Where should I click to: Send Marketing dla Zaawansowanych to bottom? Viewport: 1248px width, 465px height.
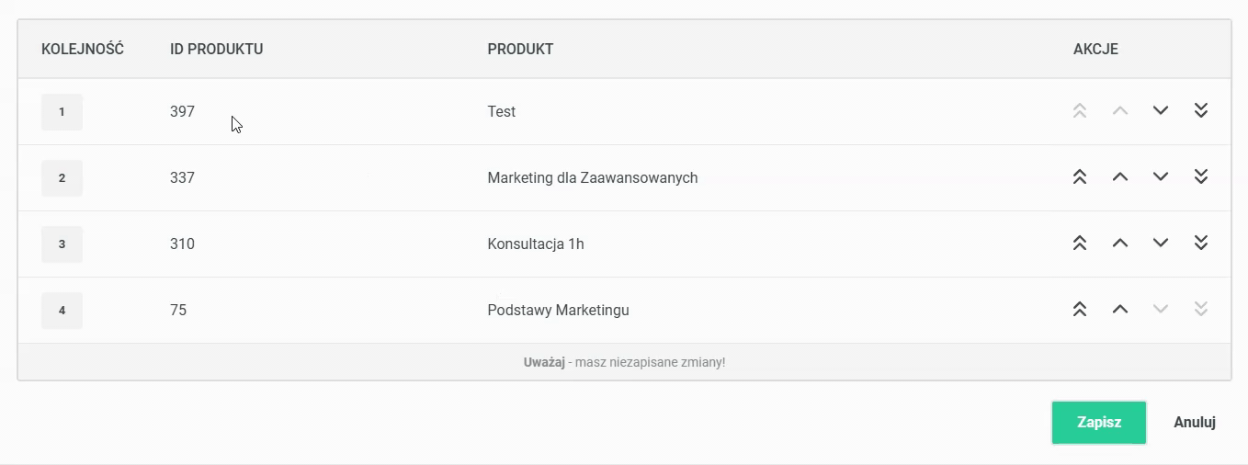pos(1200,176)
